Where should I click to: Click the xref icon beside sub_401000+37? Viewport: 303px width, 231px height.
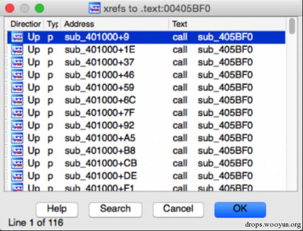point(17,62)
